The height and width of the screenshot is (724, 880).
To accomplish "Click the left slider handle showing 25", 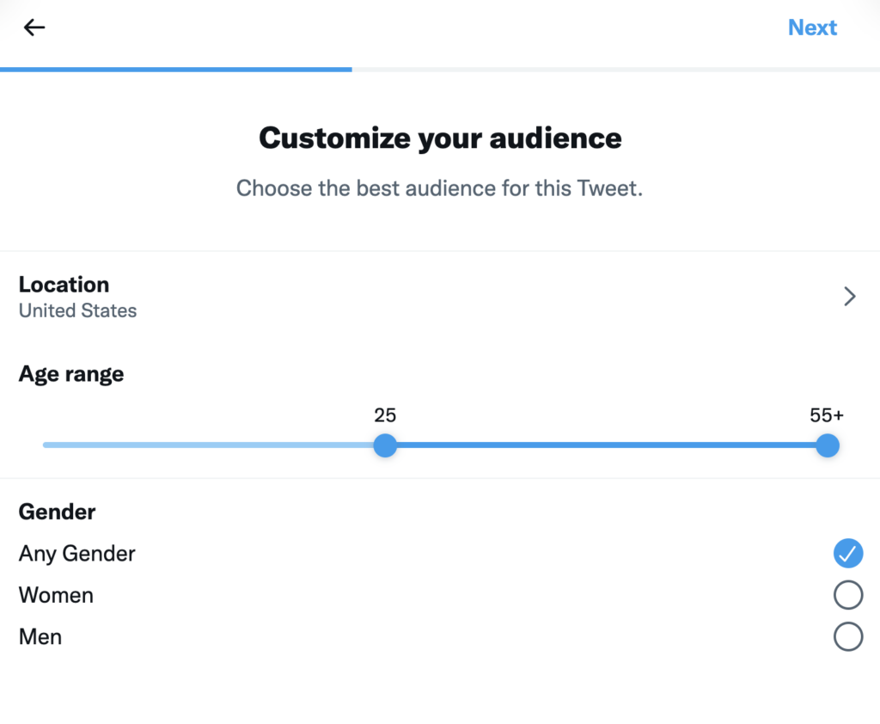I will pos(385,445).
